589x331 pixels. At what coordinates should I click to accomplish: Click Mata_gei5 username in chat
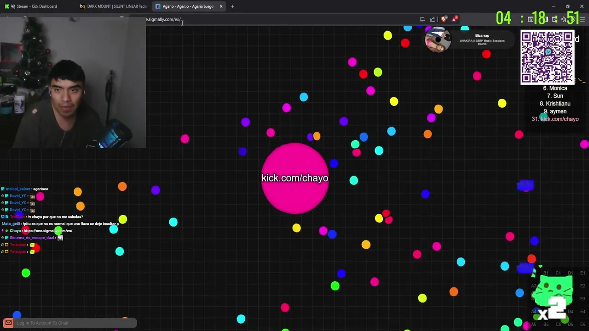pos(11,224)
